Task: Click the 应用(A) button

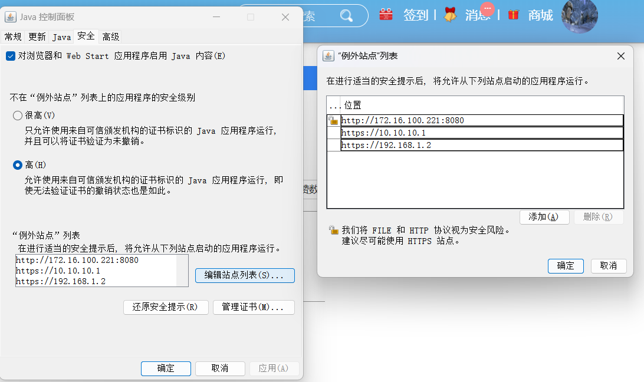Action: tap(274, 368)
